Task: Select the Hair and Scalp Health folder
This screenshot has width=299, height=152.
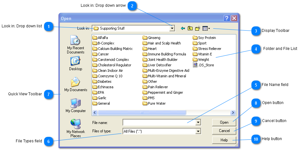Action: tap(162, 43)
